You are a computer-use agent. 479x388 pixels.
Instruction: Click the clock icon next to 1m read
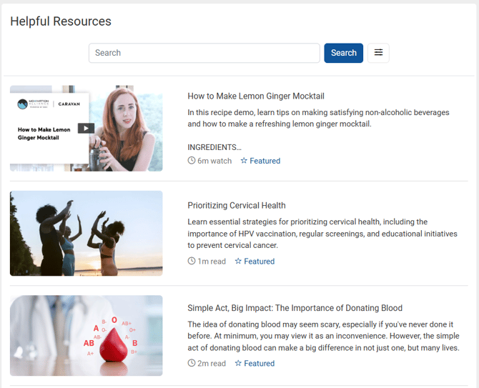coord(192,262)
